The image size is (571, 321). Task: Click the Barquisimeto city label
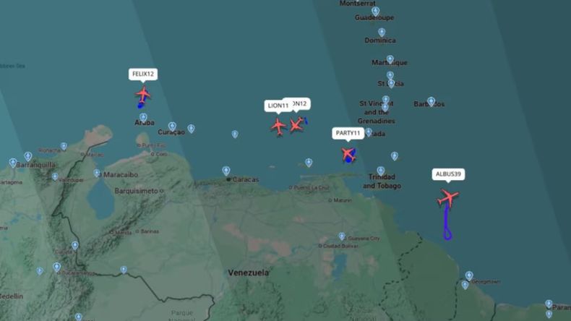coord(136,191)
